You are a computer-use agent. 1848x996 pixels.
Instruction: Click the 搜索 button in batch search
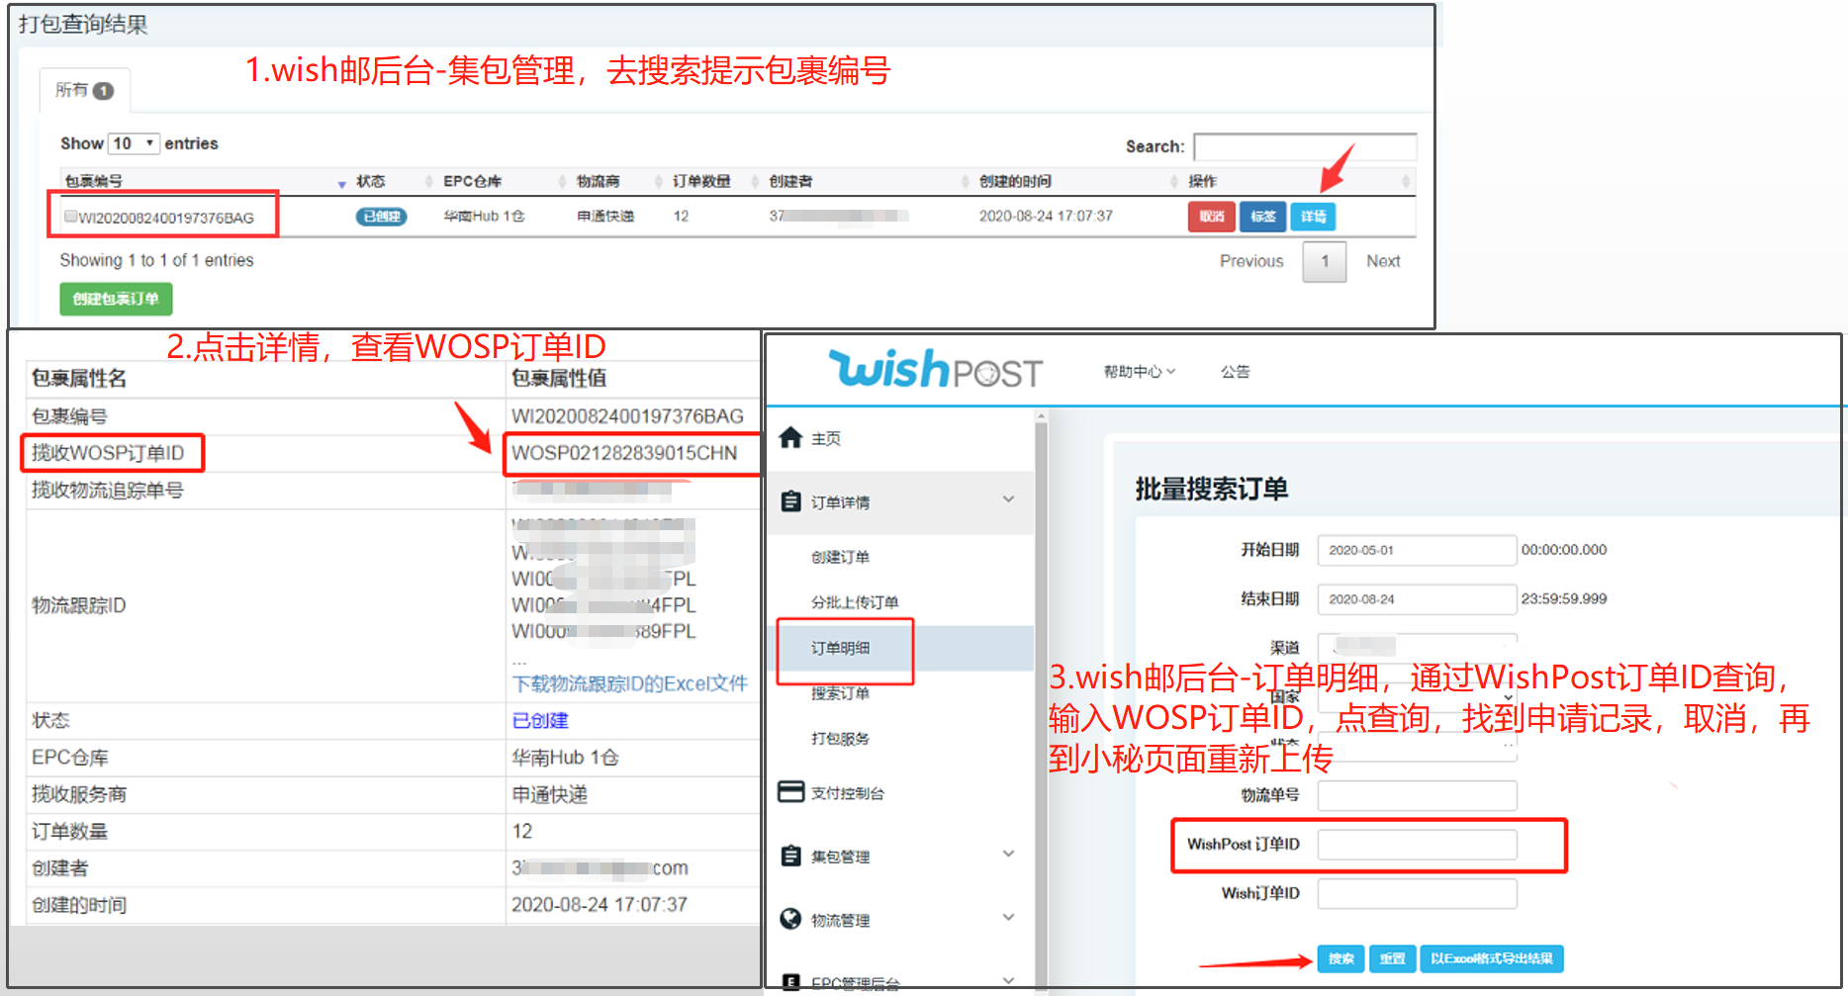[1340, 958]
